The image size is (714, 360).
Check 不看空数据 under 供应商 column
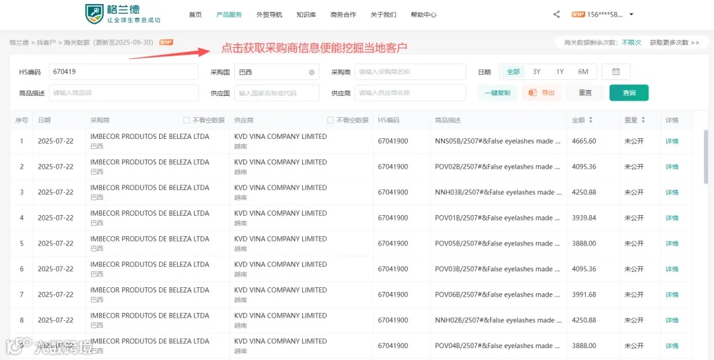[x=330, y=120]
